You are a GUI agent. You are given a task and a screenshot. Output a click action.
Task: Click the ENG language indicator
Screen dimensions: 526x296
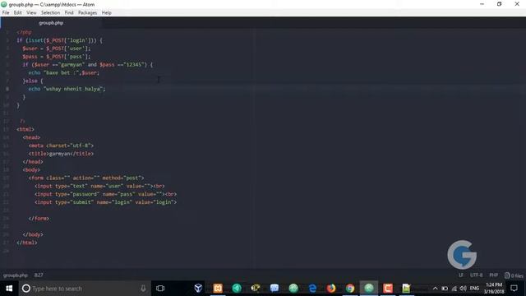[474, 289]
